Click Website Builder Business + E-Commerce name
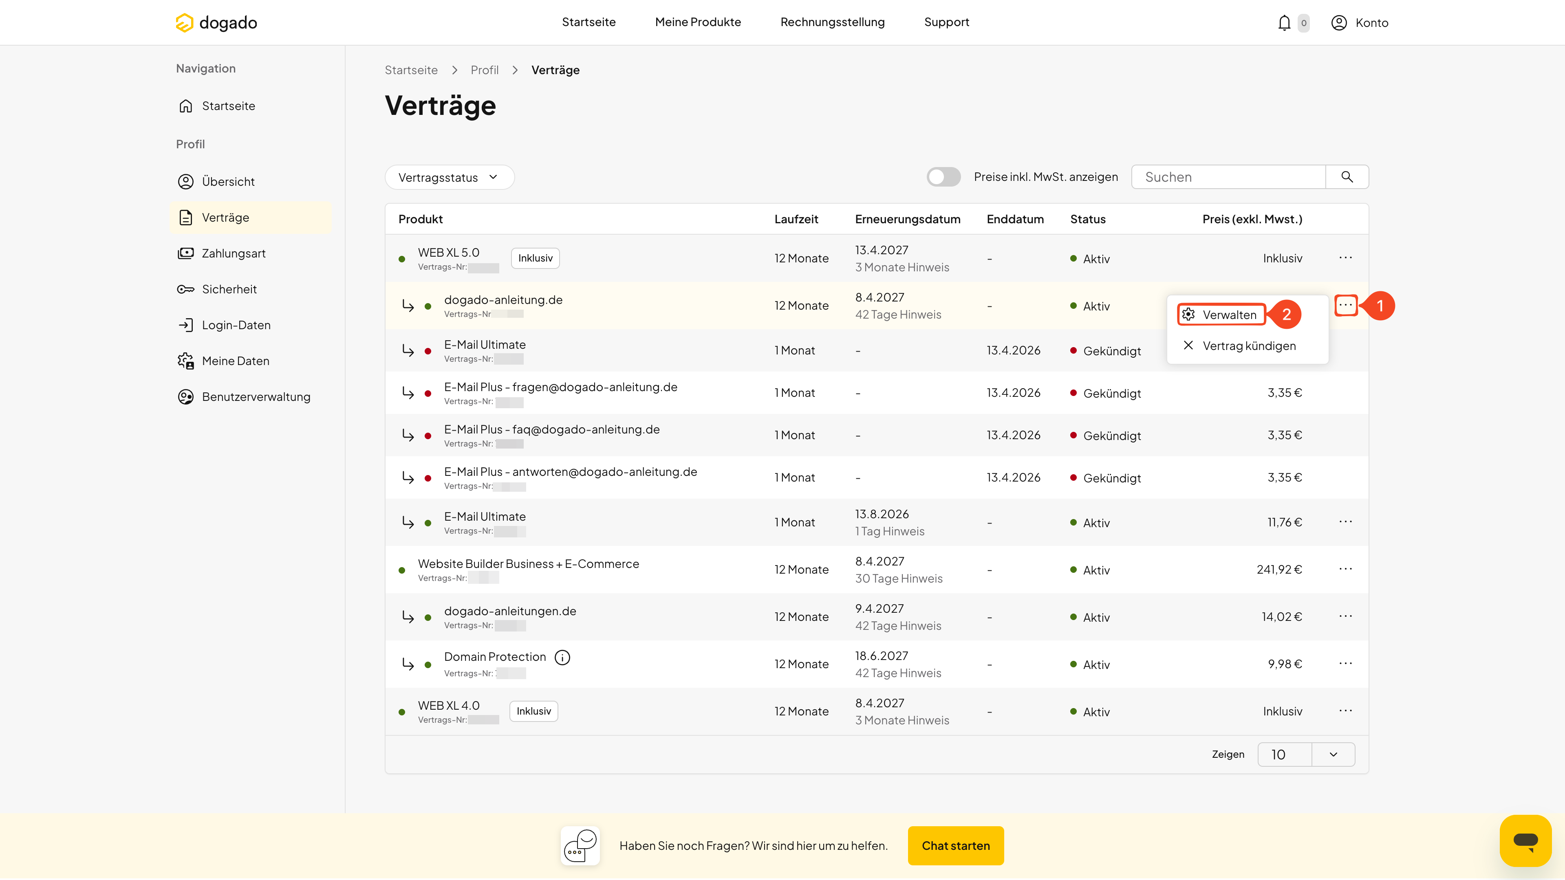 pos(528,563)
